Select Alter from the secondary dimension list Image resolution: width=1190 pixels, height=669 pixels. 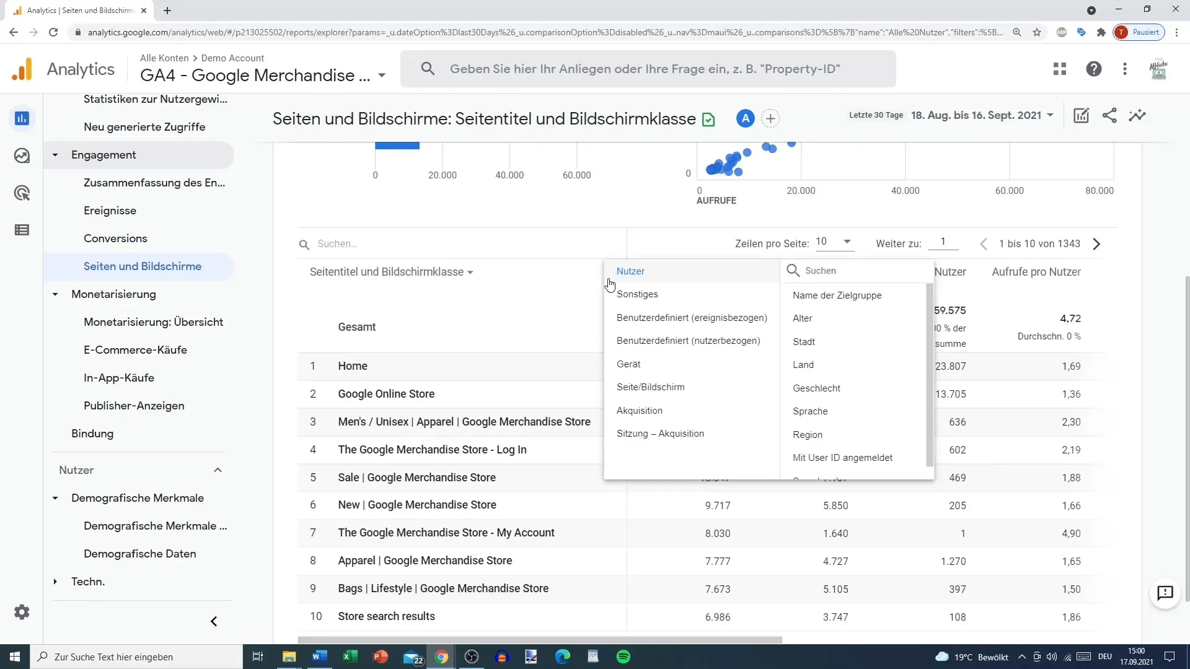803,318
